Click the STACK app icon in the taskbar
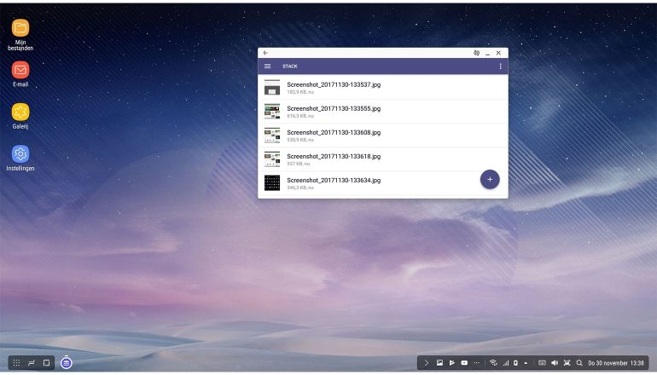This screenshot has width=657, height=375. click(67, 362)
